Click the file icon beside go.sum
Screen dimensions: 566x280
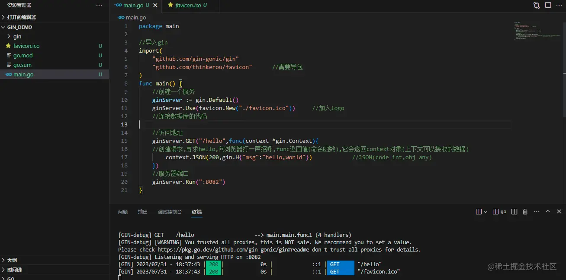9,65
